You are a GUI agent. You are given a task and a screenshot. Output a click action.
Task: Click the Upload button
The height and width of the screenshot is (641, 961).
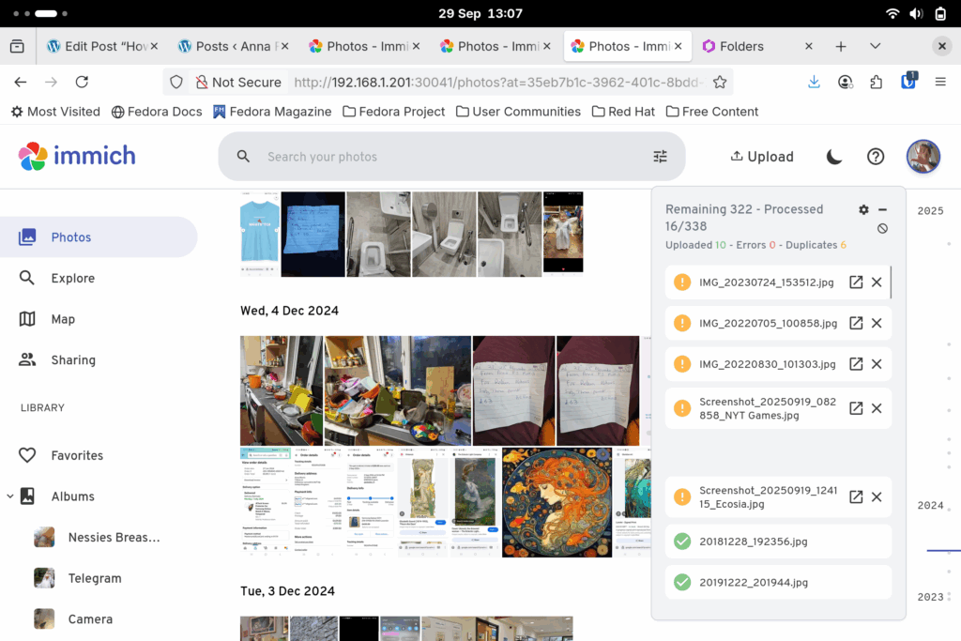[x=761, y=157]
